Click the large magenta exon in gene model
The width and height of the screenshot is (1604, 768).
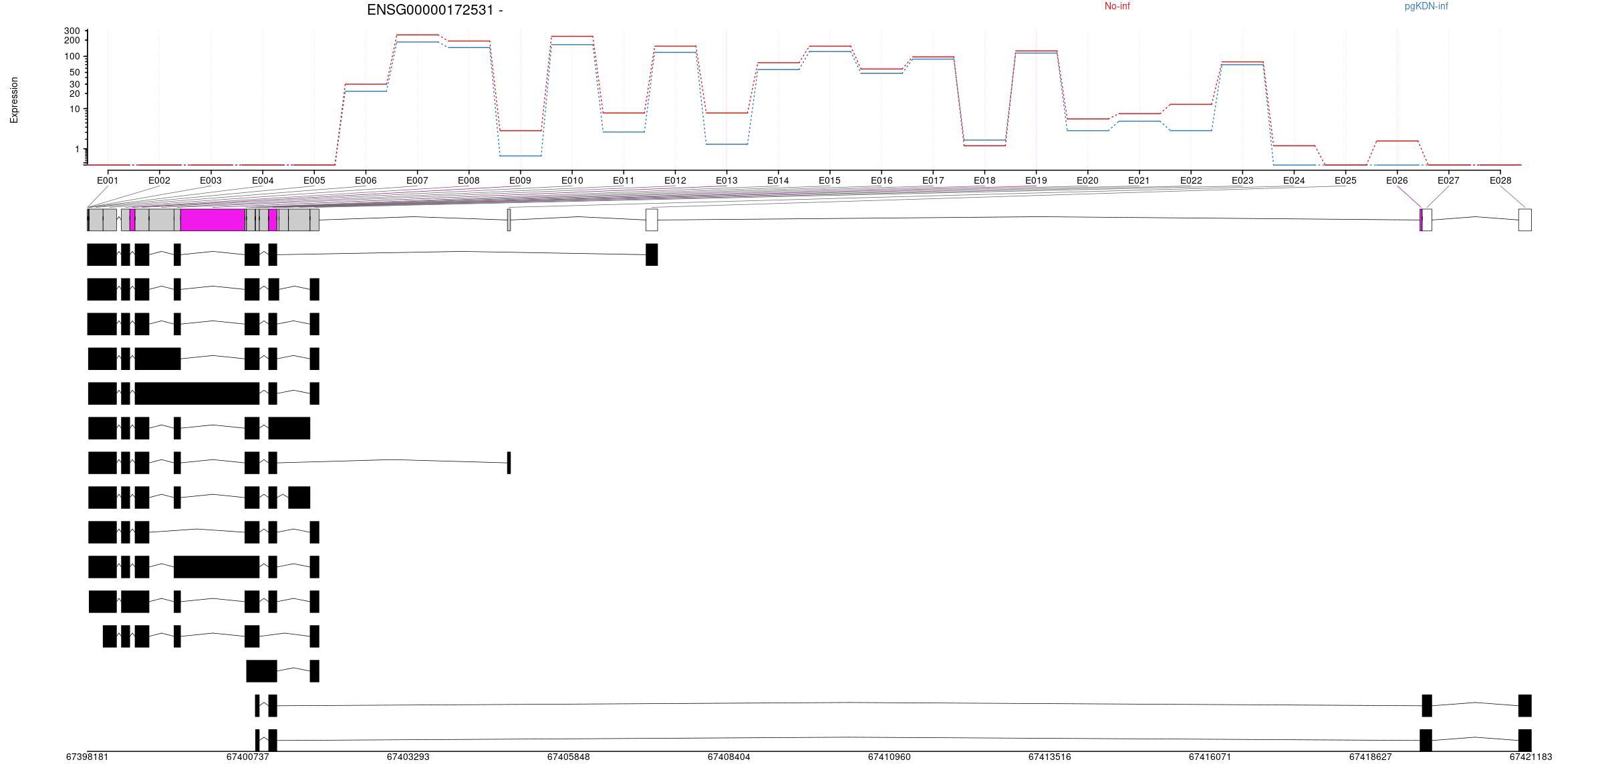click(x=213, y=220)
